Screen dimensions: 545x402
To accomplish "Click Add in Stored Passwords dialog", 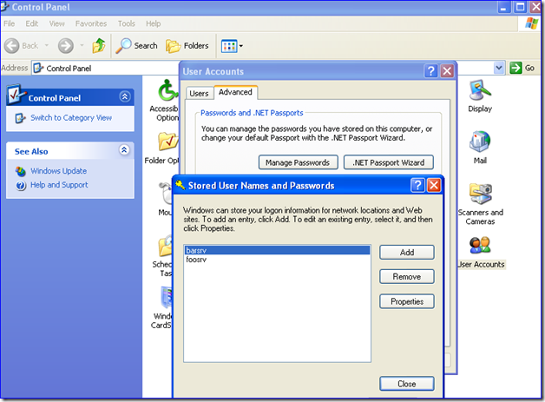I will pos(407,253).
